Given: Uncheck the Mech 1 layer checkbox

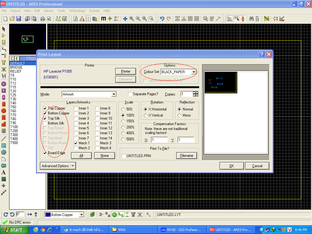Looking at the screenshot, I should click(76, 143).
